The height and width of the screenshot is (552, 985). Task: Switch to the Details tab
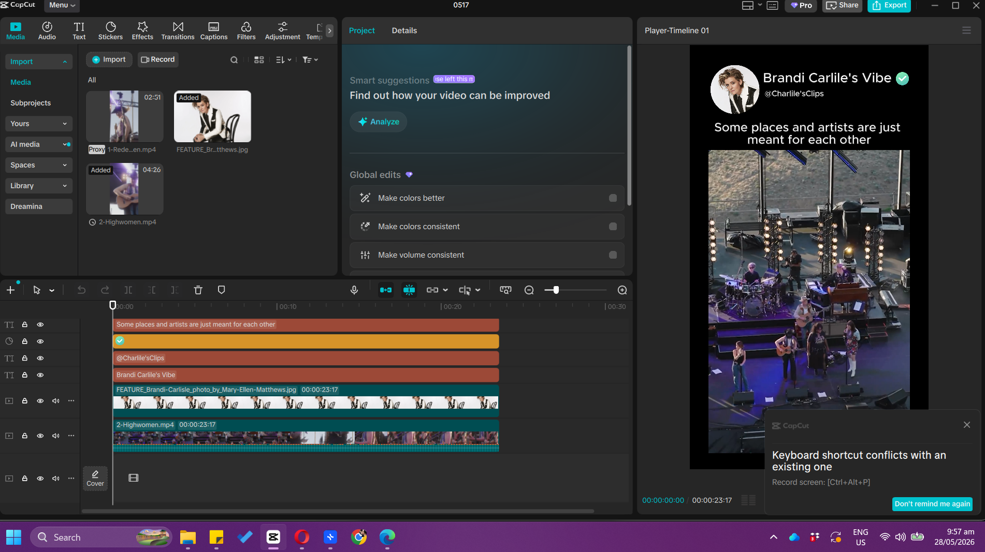tap(404, 31)
